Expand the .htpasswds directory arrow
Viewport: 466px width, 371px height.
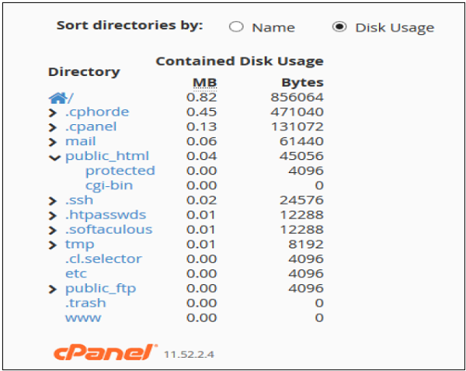click(x=53, y=216)
